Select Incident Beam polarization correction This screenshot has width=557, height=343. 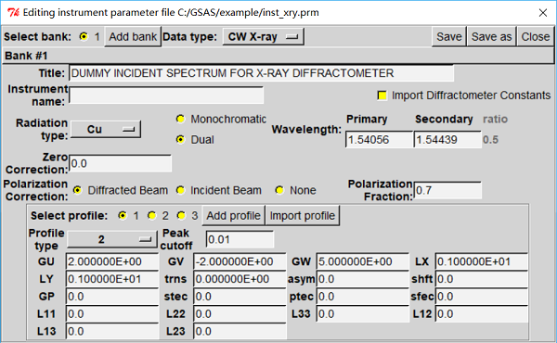(180, 190)
